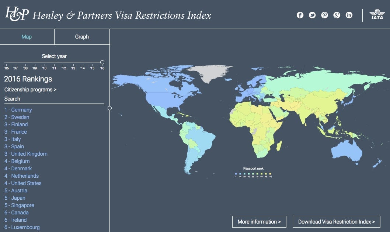
Task: Select year '10 on the timeline
Action: (x=44, y=68)
